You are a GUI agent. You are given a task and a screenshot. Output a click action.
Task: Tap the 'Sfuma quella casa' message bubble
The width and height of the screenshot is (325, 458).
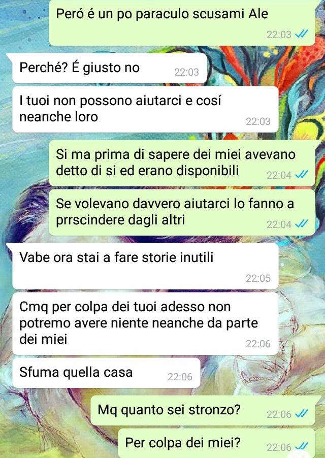106,373
